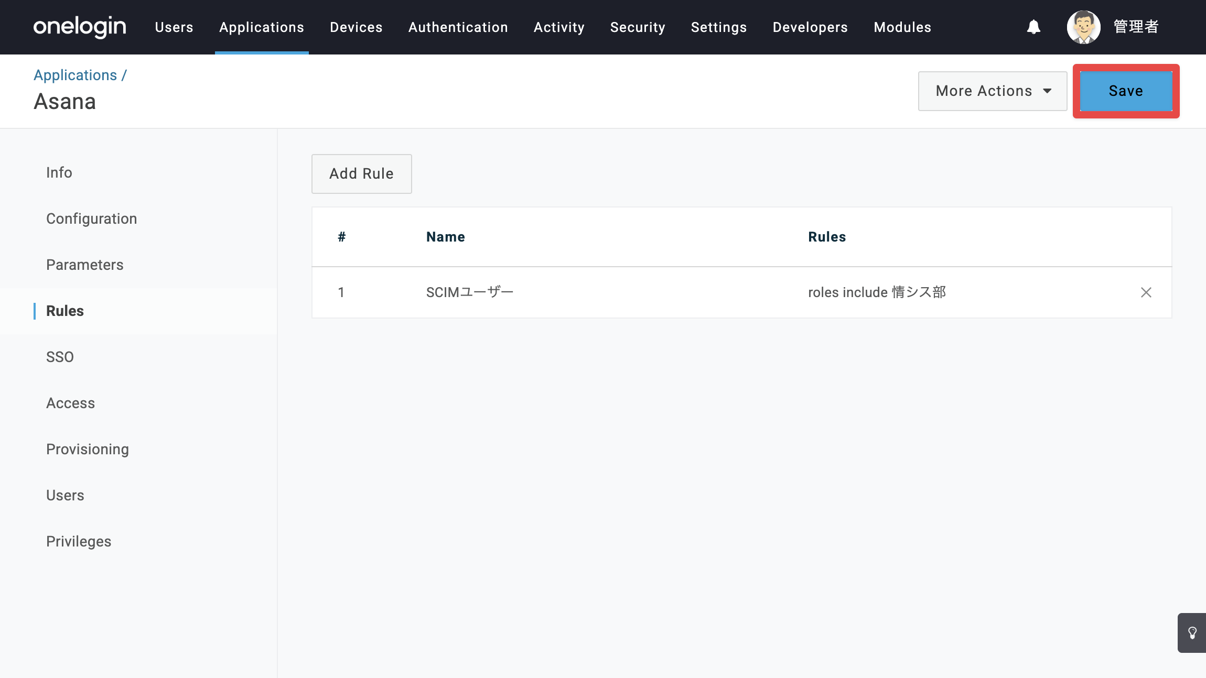Open the Settings menu

click(x=719, y=27)
